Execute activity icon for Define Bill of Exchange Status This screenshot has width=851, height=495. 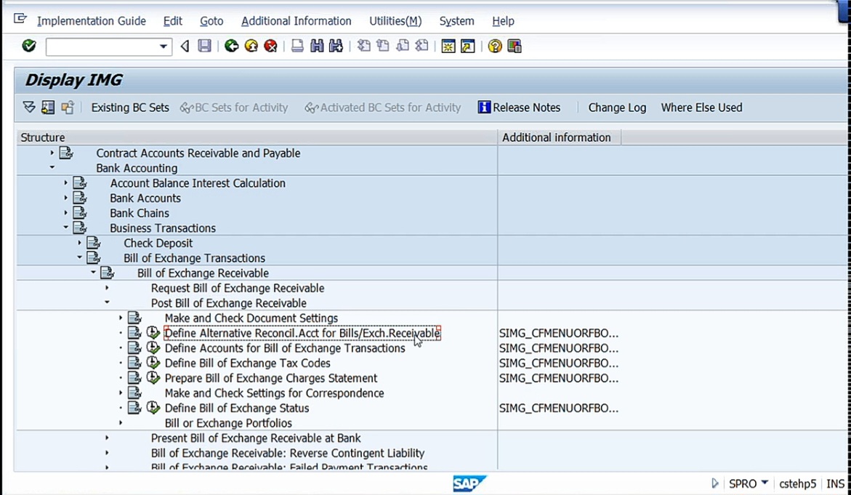(153, 408)
